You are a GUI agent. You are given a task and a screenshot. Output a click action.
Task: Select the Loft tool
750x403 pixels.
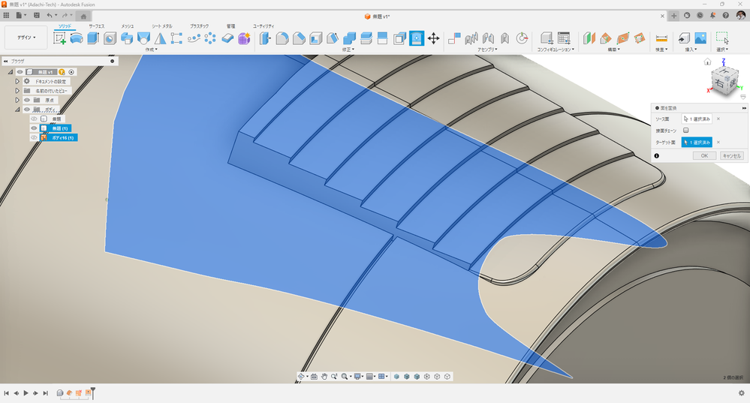click(x=143, y=38)
